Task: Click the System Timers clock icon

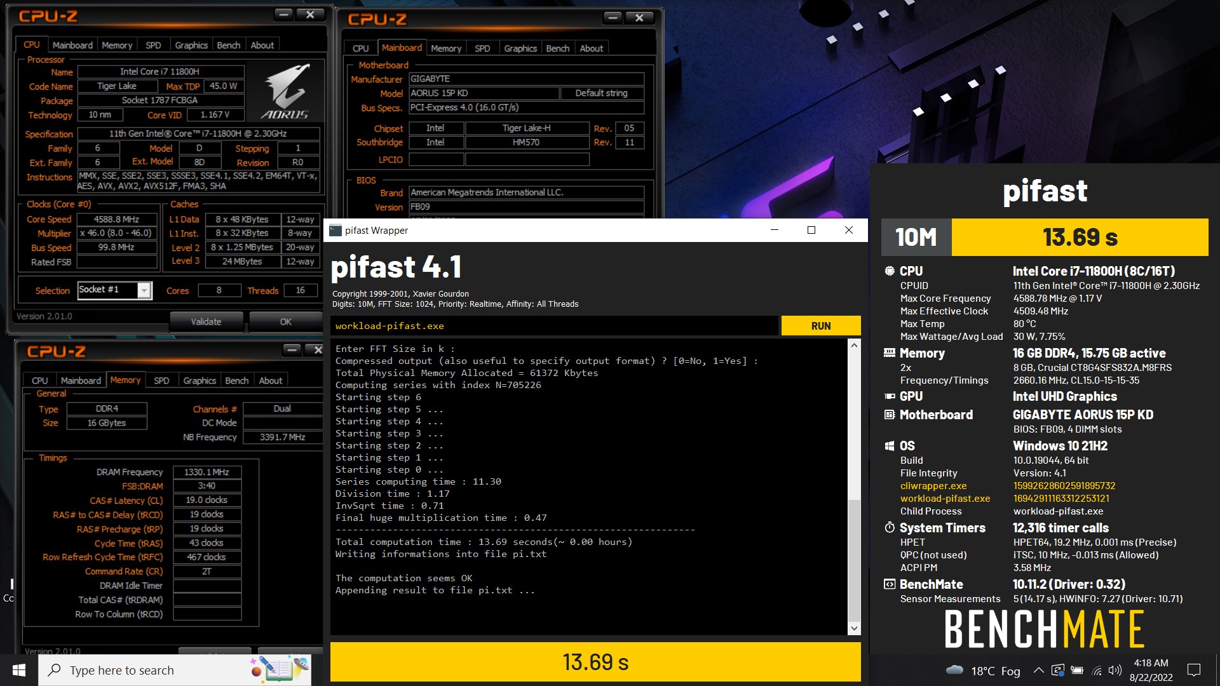Action: 890,528
